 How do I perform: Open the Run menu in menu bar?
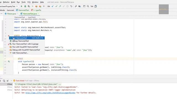(x=18, y=2)
